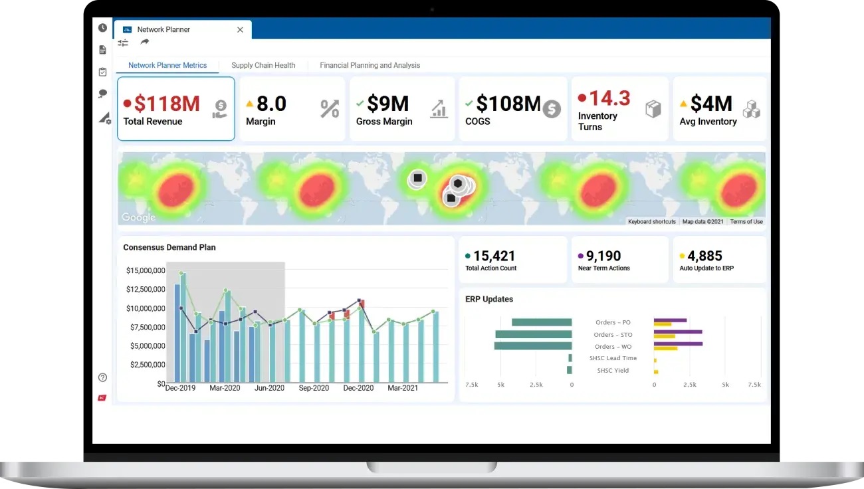Open Financial Planning and Analysis tab
The image size is (864, 489).
(370, 65)
